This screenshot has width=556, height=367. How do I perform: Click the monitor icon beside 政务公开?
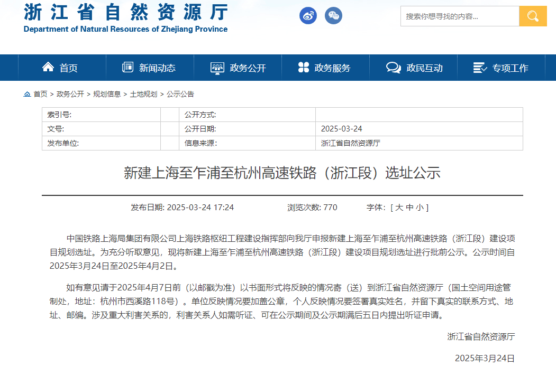(x=217, y=68)
